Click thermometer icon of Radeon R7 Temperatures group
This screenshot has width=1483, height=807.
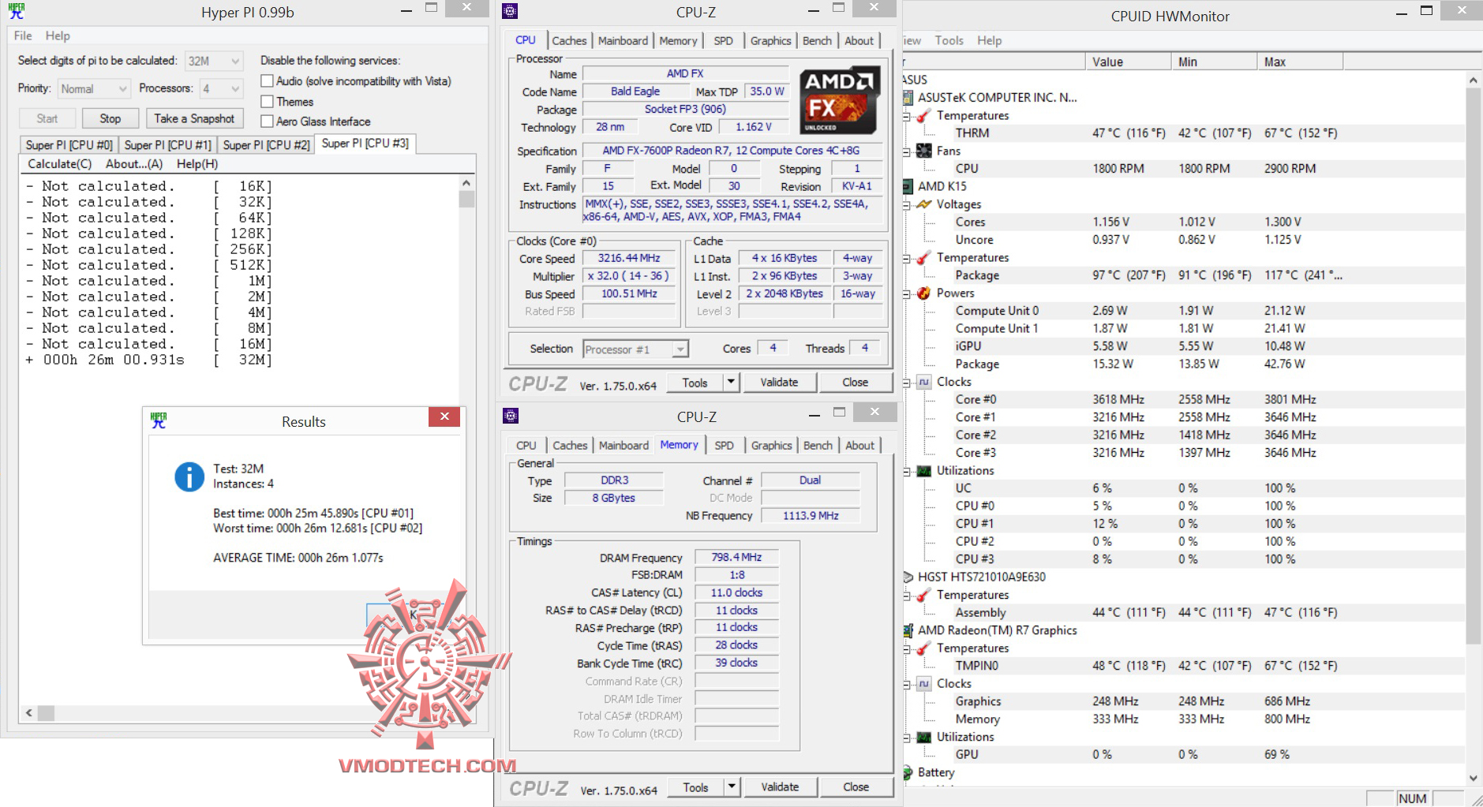[923, 648]
